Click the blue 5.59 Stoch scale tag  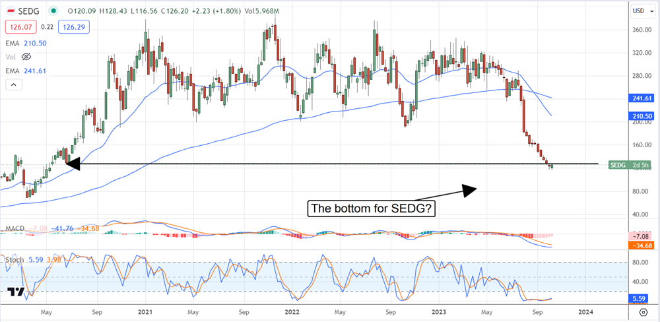coord(640,300)
